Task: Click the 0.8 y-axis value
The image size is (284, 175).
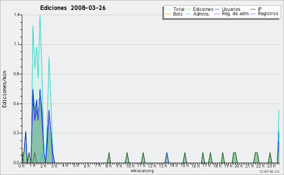Action: point(17,74)
